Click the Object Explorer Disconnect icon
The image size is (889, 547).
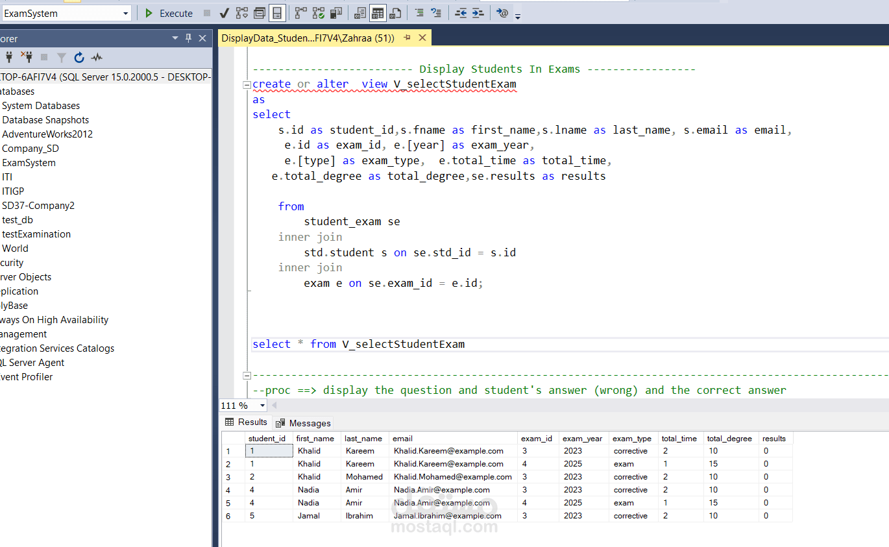point(27,57)
